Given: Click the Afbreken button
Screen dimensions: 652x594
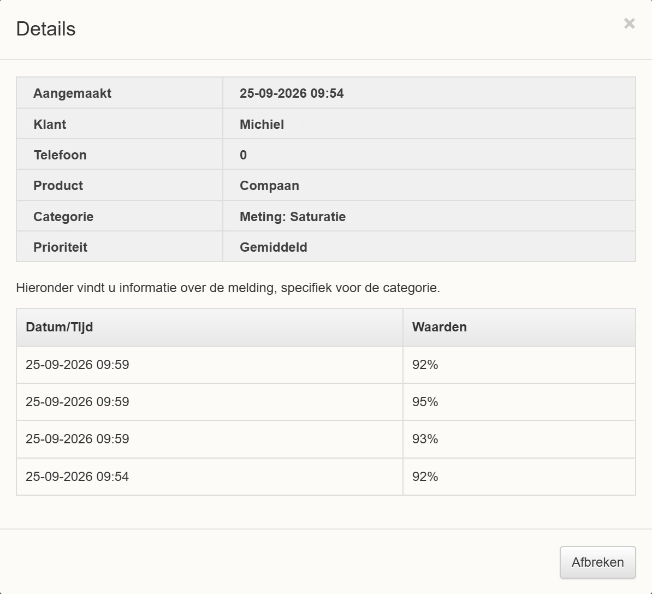Looking at the screenshot, I should [597, 562].
